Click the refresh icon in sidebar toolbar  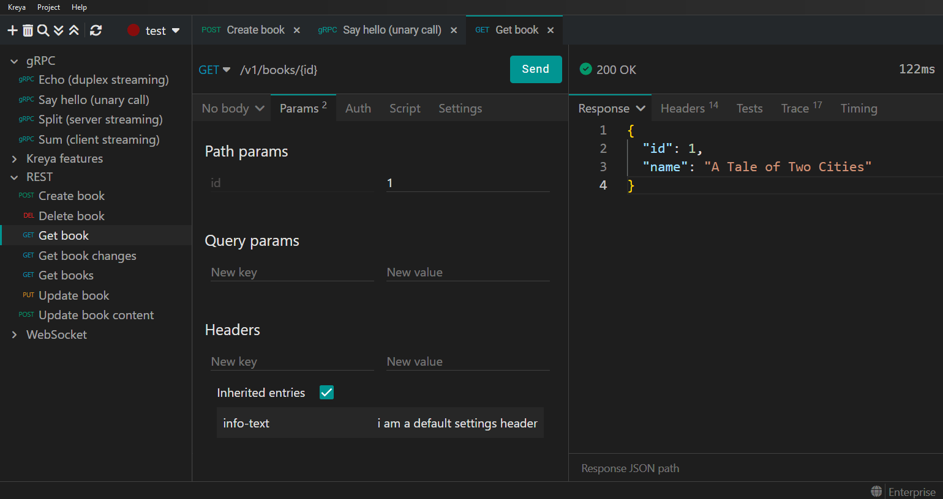[x=96, y=31]
